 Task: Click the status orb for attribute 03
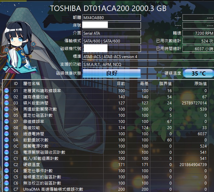point(6,103)
